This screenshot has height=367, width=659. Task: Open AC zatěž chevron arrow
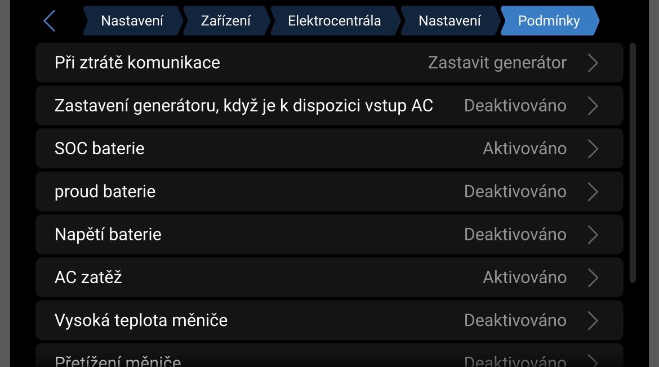click(x=593, y=278)
